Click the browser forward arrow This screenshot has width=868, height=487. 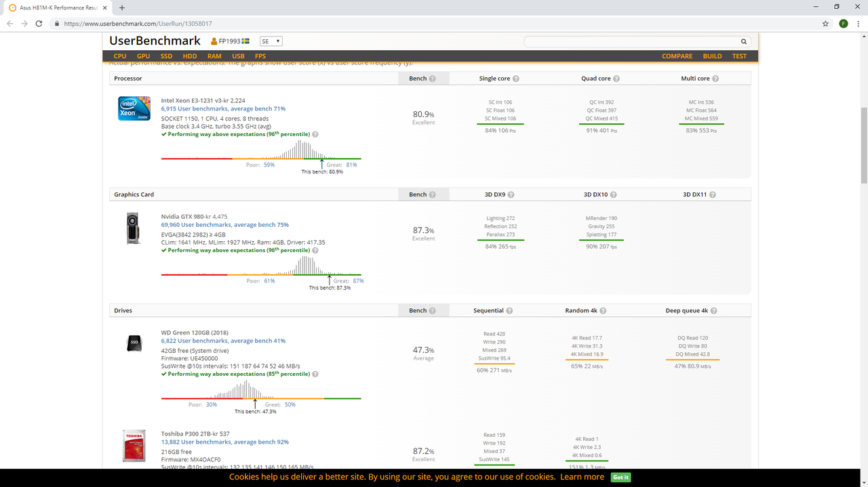point(24,23)
